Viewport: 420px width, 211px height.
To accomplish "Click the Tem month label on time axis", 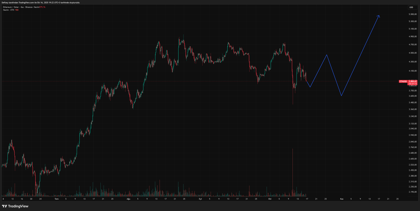I will click(x=57, y=199).
